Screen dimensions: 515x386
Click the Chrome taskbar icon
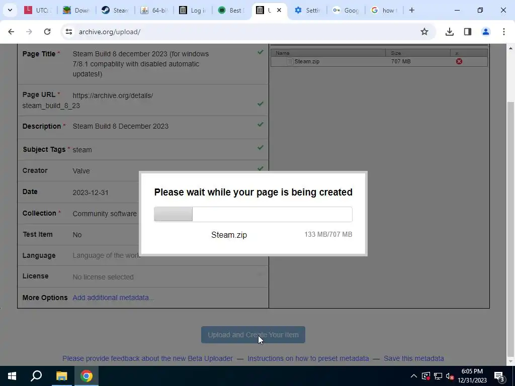87,376
